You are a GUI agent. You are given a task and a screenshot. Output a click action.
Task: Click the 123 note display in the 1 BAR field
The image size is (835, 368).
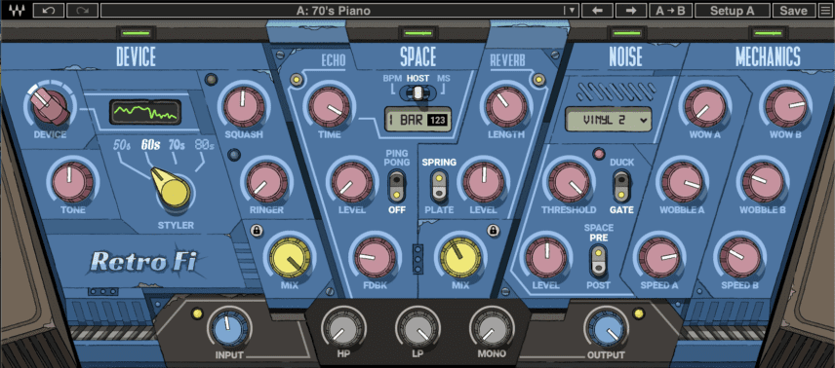pos(438,120)
